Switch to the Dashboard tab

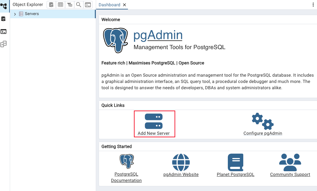[109, 5]
